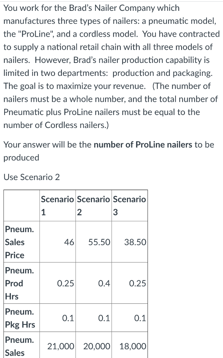Viewport: 223px width, 358px height.
Task: Click the empty top-left table cell
Action: [22, 206]
